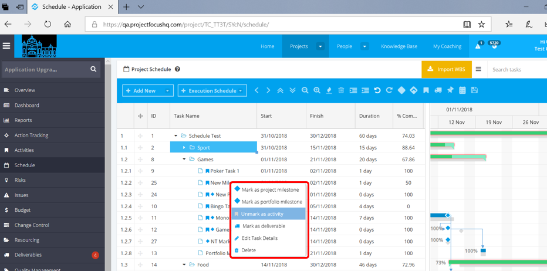Image resolution: width=547 pixels, height=271 pixels.
Task: Open the Add New dropdown arrow
Action: pyautogui.click(x=167, y=91)
